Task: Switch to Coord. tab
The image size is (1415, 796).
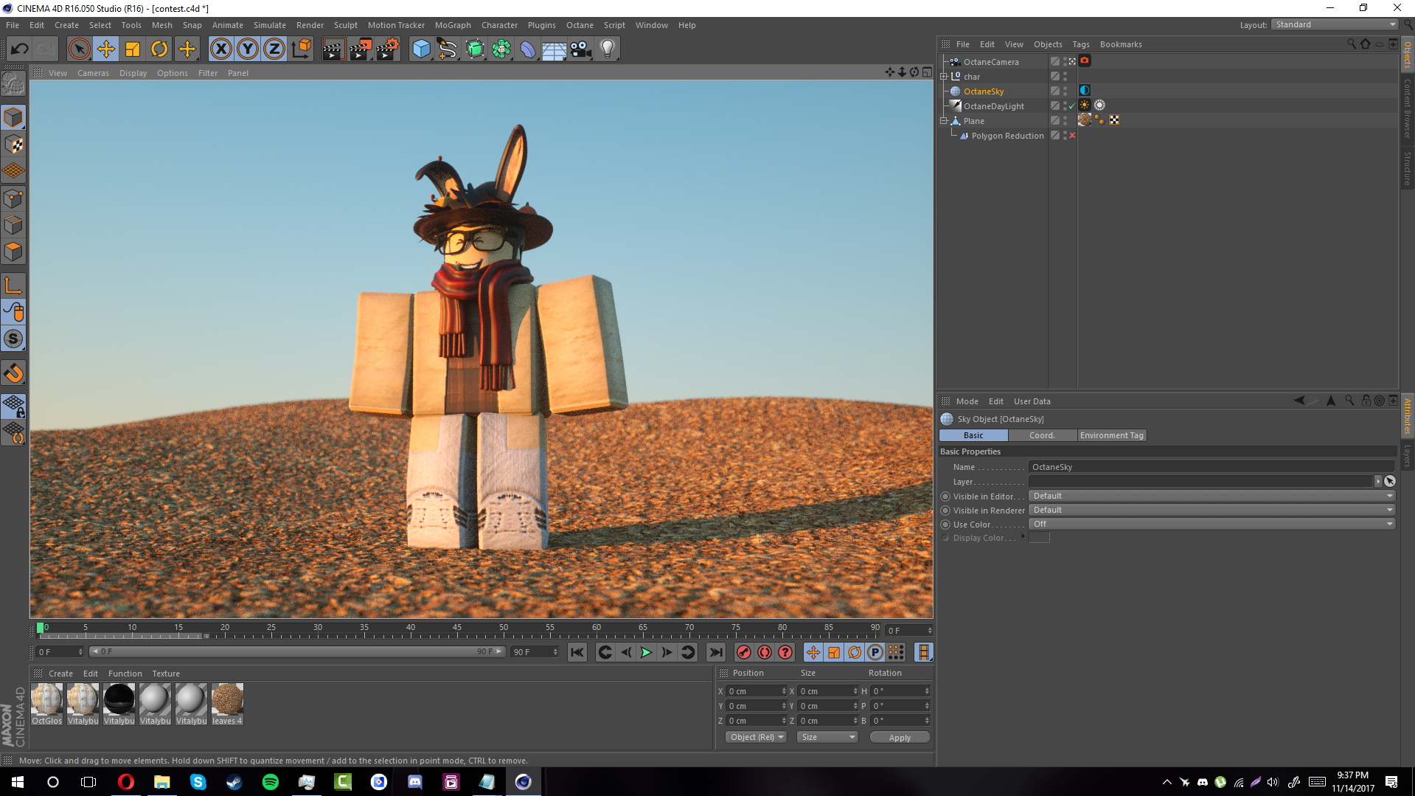Action: [1042, 435]
